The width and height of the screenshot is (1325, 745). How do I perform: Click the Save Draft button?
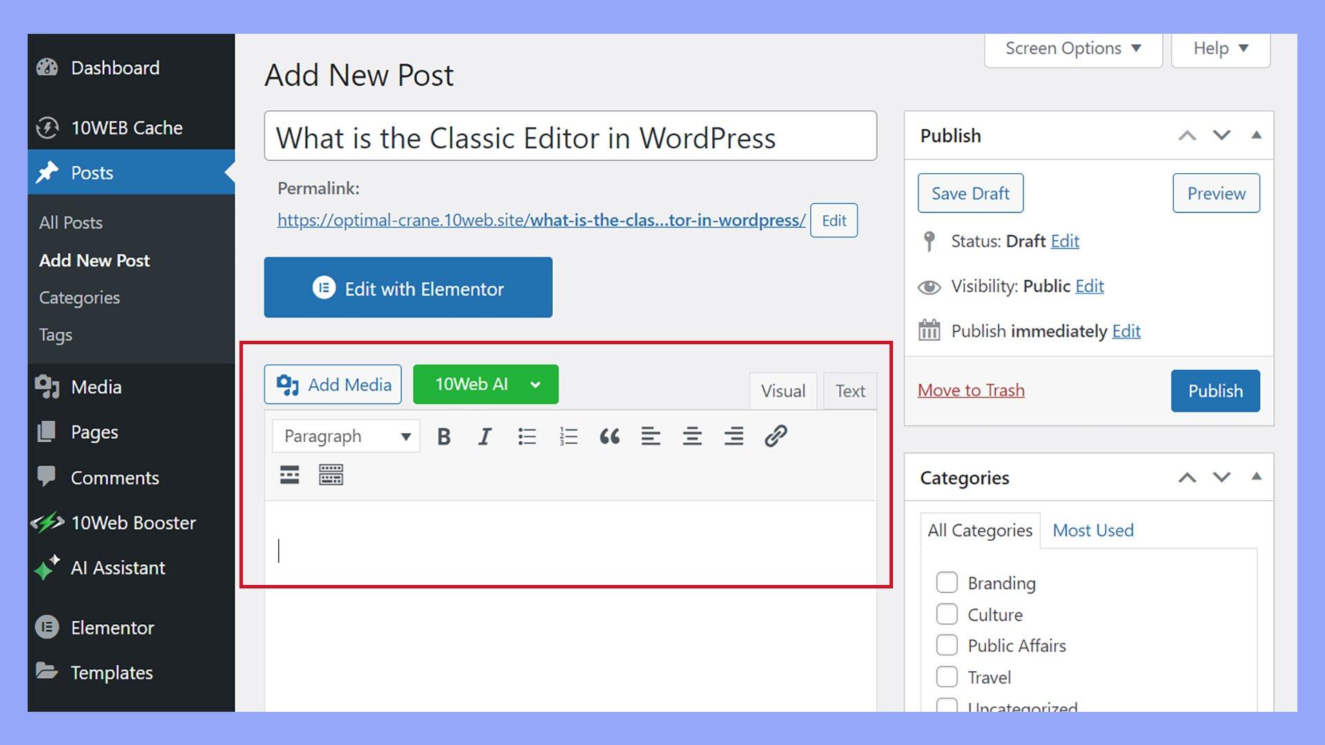(970, 193)
